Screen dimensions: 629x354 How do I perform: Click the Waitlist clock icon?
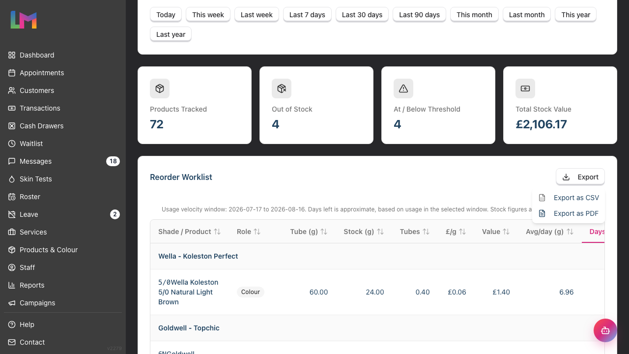point(12,144)
